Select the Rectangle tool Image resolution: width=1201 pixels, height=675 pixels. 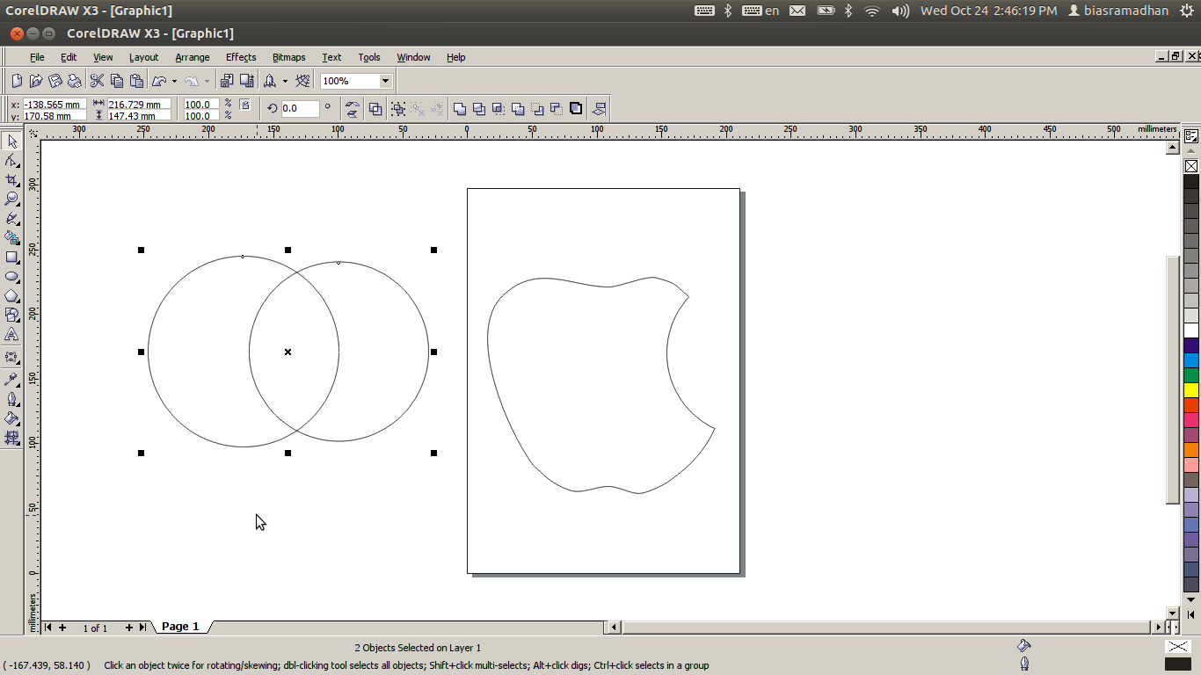click(11, 257)
